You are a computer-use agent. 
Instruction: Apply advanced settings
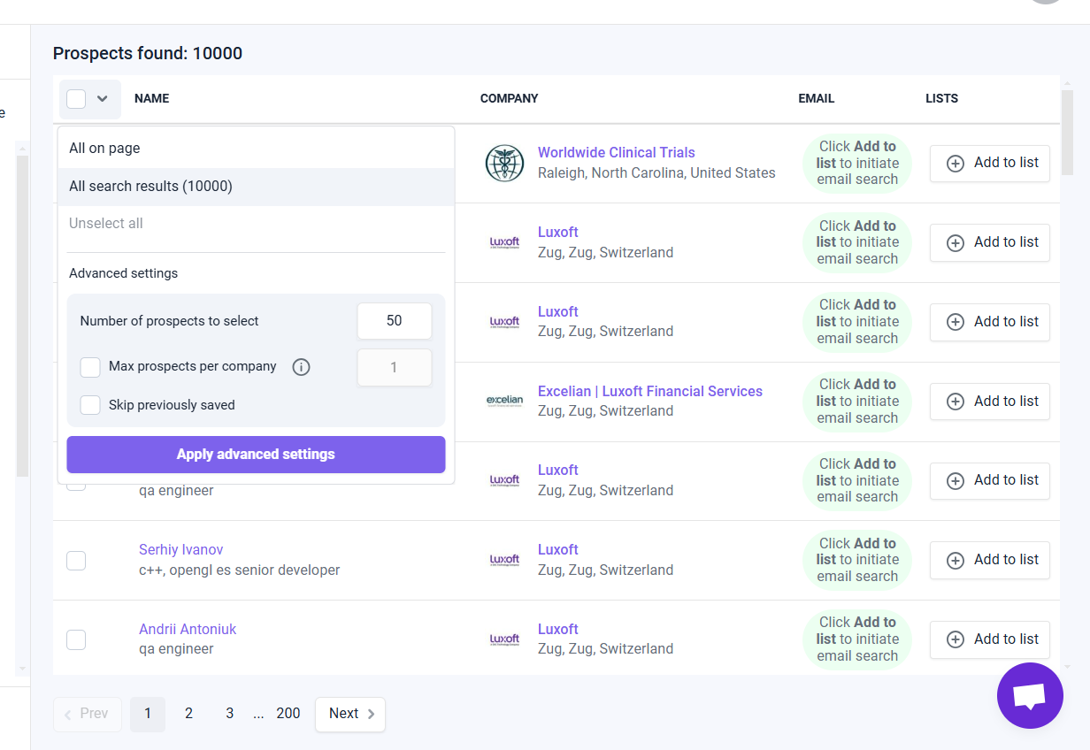click(256, 455)
